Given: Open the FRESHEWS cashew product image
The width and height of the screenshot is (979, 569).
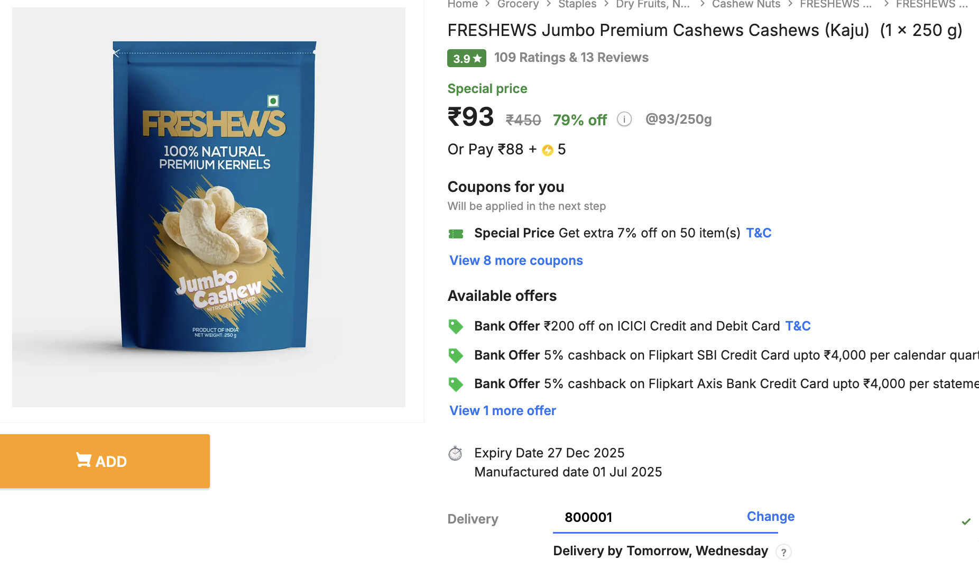Looking at the screenshot, I should click(209, 207).
